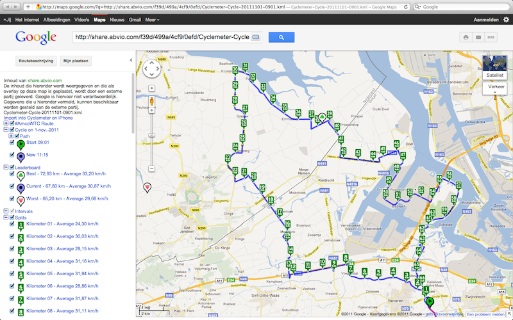Click the blue magnifier search button
The image size is (513, 320).
pyautogui.click(x=282, y=37)
